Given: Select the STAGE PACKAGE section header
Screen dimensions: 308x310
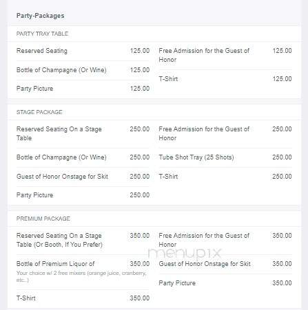Looking at the screenshot, I should coord(39,112).
